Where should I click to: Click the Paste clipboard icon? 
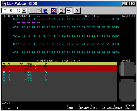point(45,11)
